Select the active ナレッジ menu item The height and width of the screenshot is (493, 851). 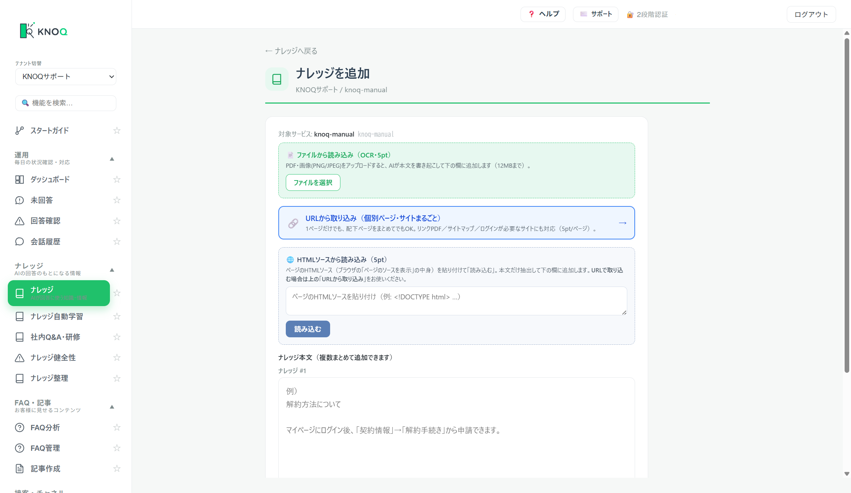pos(59,293)
